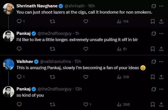Click Vaibhav's profile avatar
168x110 pixels.
[8, 64]
